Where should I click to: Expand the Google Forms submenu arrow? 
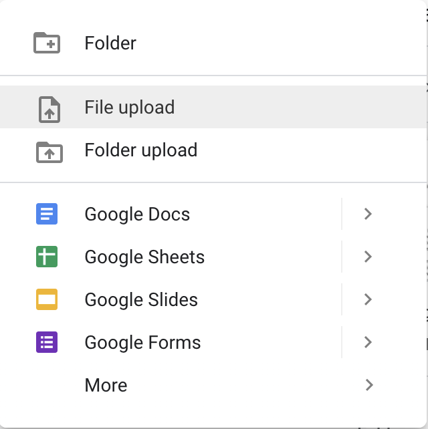(368, 342)
